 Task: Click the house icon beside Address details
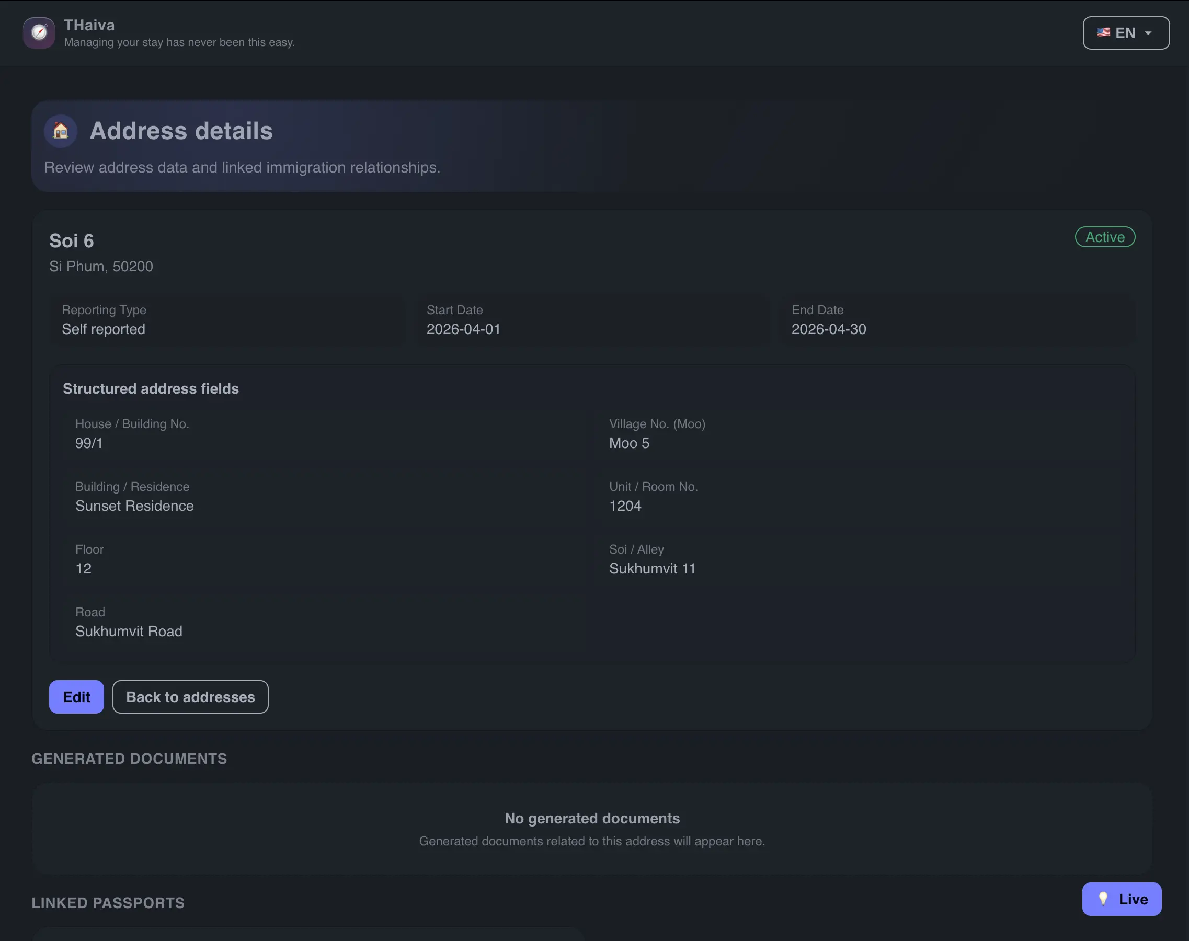pyautogui.click(x=61, y=131)
